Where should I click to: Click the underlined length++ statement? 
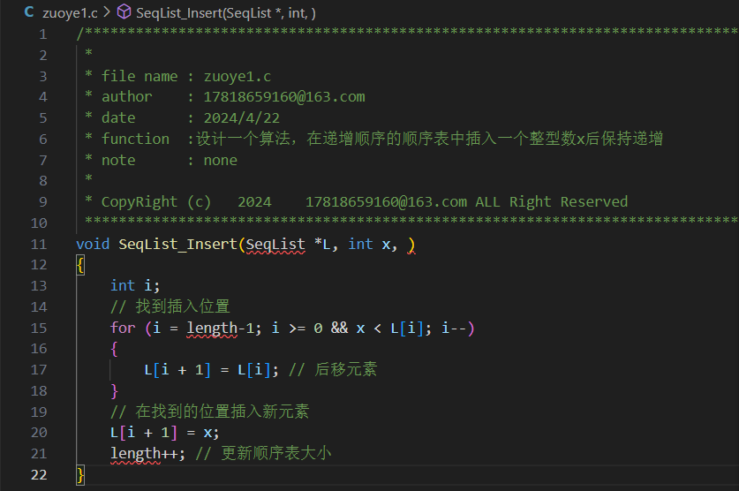tap(147, 454)
